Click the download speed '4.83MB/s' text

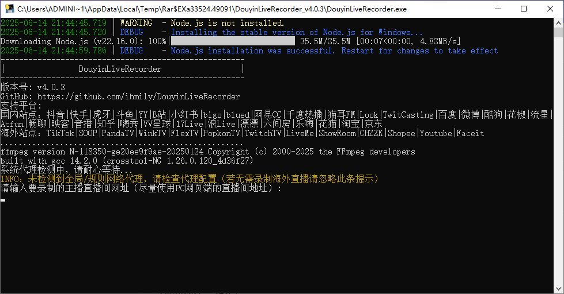point(438,41)
